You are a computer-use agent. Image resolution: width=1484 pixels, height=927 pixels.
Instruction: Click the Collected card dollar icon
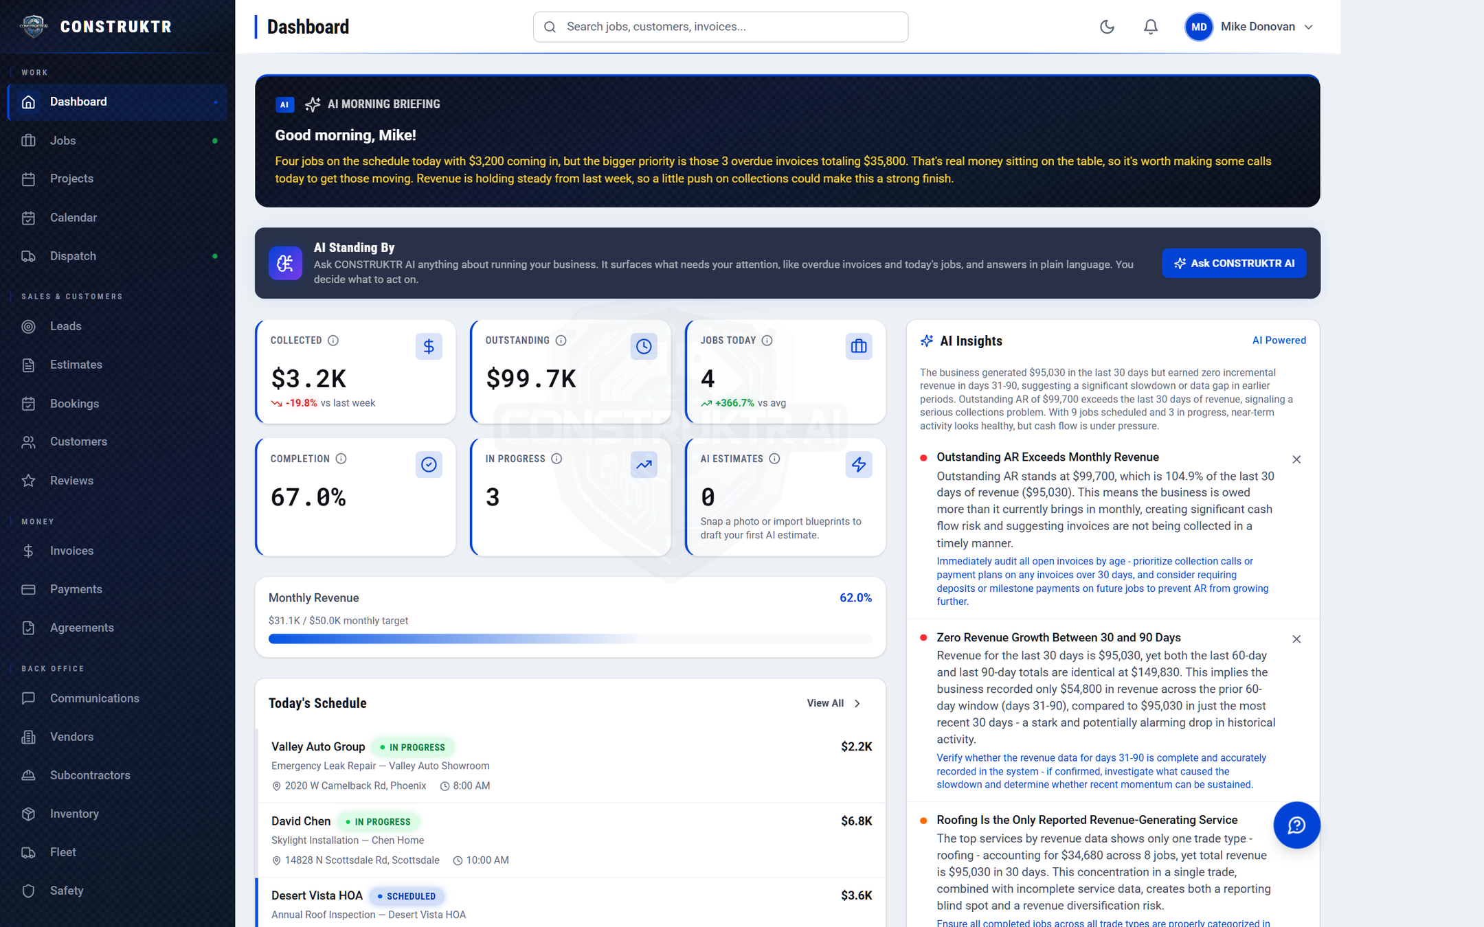[x=429, y=347]
